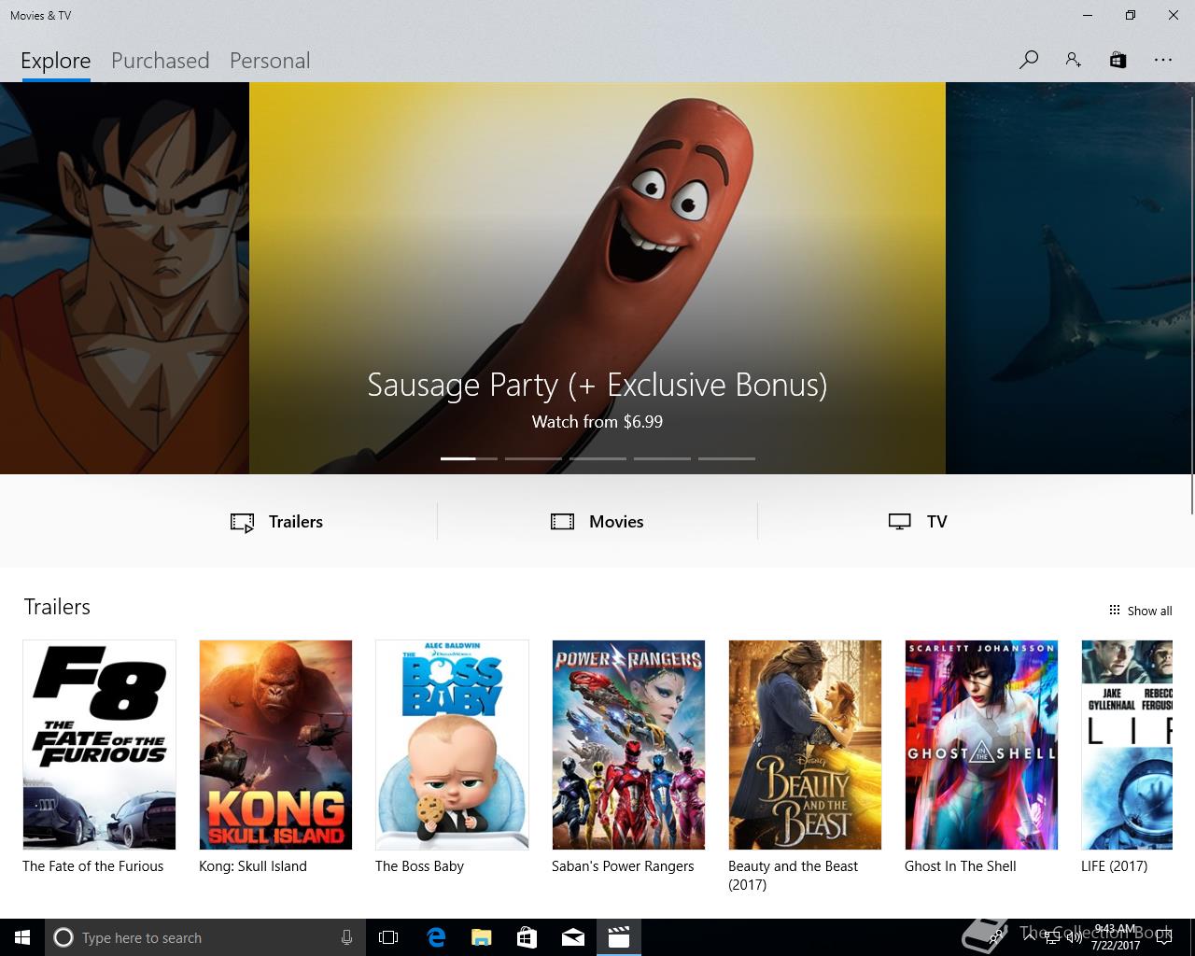Open the three-dot more options menu
The image size is (1195, 956).
click(1162, 60)
